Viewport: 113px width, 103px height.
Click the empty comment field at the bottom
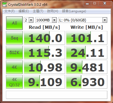point(57,95)
